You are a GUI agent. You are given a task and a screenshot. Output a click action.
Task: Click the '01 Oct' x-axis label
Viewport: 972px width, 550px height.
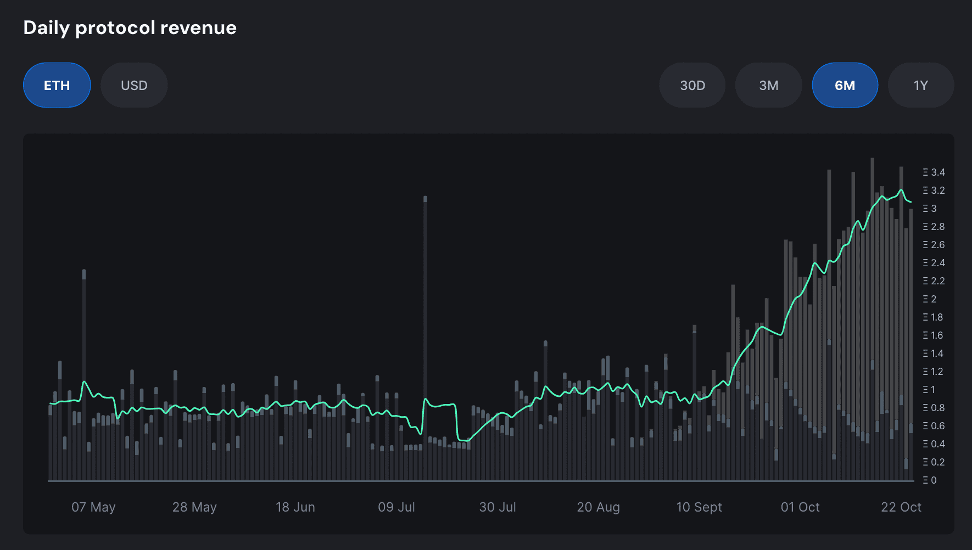click(800, 507)
